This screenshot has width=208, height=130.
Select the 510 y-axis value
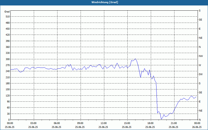8,17
